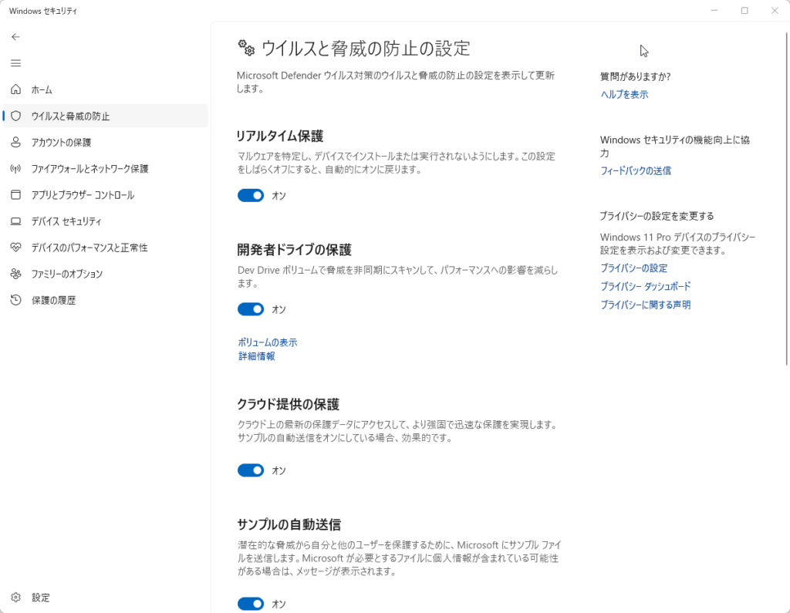Open 保護の履歴 from the sidebar
Viewport: 790px width, 613px height.
55,300
